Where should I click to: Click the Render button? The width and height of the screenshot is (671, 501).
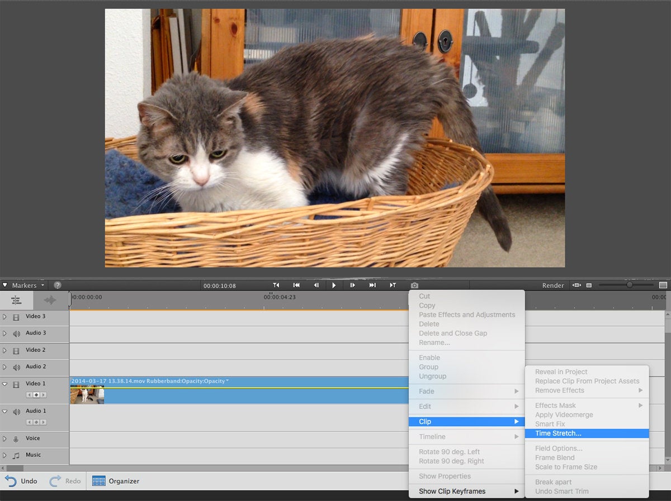coord(553,285)
